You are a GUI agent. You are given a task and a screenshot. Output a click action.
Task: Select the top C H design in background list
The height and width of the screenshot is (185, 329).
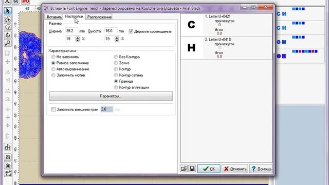281,14
